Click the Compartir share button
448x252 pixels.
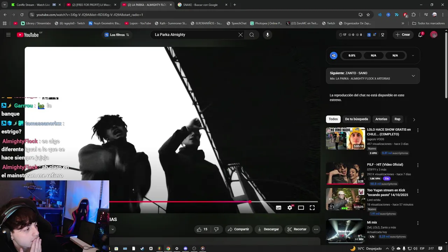coord(238,229)
